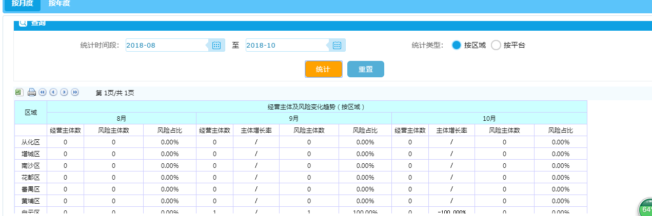
Task: Go to first page of report
Action: [x=43, y=92]
